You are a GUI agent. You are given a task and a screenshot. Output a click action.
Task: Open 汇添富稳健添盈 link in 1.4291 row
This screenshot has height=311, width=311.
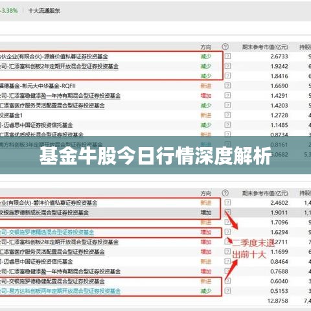pyautogui.click(x=60, y=96)
